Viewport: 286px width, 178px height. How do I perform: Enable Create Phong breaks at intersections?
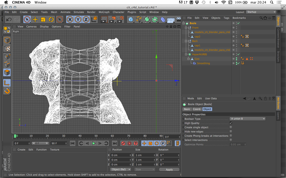[231, 136]
